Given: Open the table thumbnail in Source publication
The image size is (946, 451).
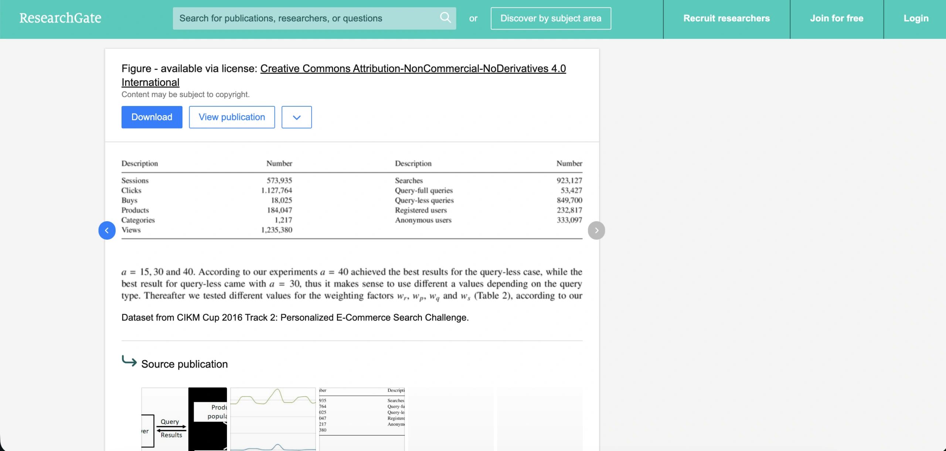Looking at the screenshot, I should point(362,419).
